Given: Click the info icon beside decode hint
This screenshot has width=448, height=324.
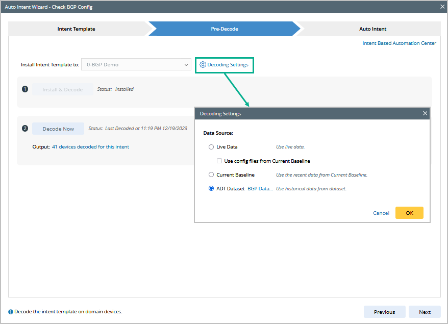Looking at the screenshot, I should [11, 312].
